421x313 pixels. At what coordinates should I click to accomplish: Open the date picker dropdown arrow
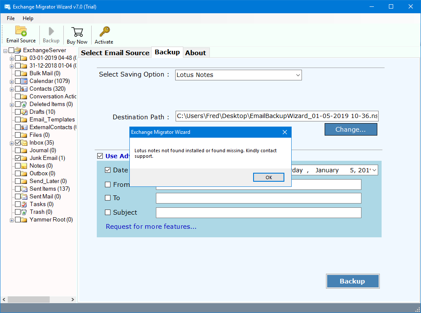[x=374, y=170]
